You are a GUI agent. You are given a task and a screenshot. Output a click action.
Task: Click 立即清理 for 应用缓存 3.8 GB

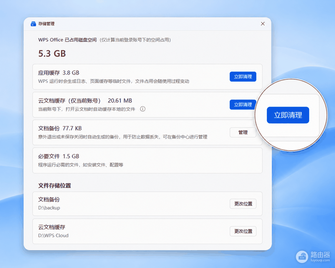tap(243, 76)
